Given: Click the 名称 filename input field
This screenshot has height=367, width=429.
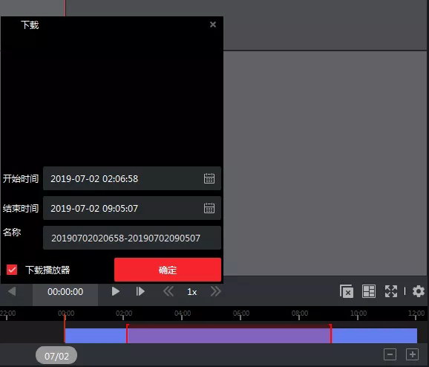Looking at the screenshot, I should pyautogui.click(x=132, y=238).
